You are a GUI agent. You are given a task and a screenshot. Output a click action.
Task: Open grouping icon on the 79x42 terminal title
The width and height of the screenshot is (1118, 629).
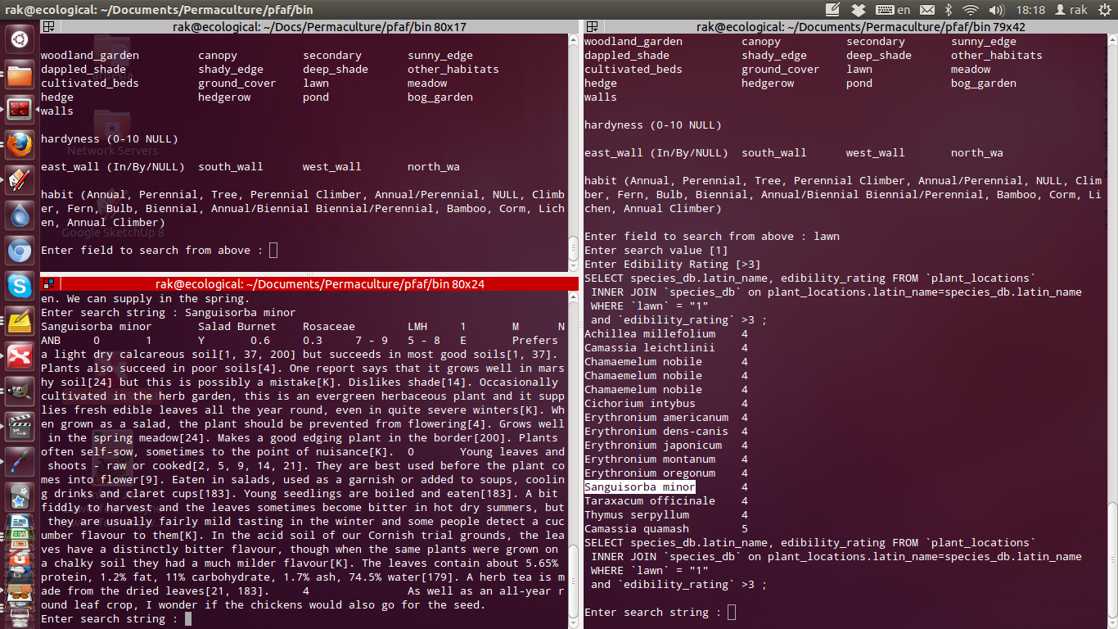(593, 26)
